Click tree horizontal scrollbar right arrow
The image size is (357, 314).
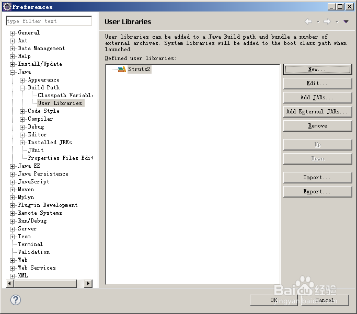tap(88, 284)
